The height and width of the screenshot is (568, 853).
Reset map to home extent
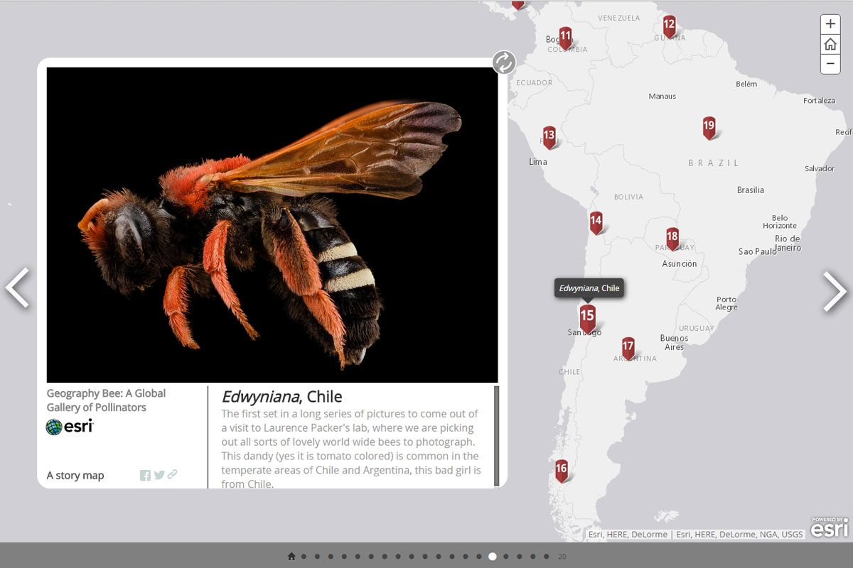830,44
